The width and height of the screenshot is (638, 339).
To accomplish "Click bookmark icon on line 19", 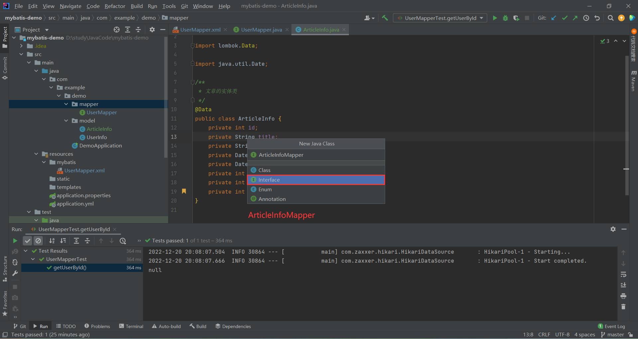I will (184, 191).
